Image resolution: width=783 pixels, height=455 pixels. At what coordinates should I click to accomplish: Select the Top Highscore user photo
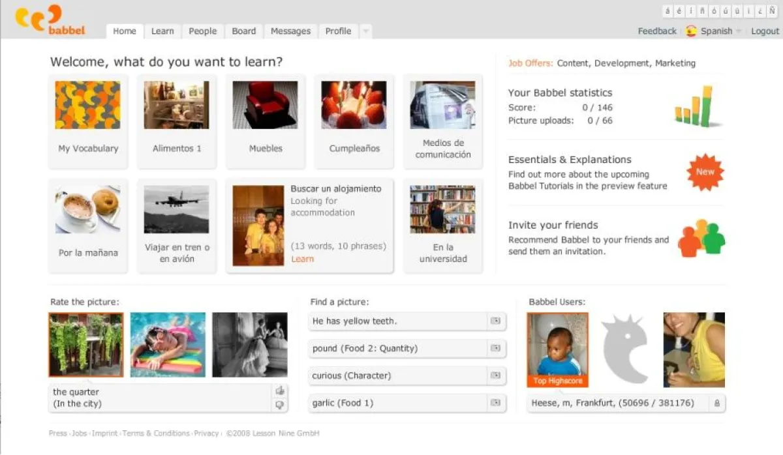557,345
